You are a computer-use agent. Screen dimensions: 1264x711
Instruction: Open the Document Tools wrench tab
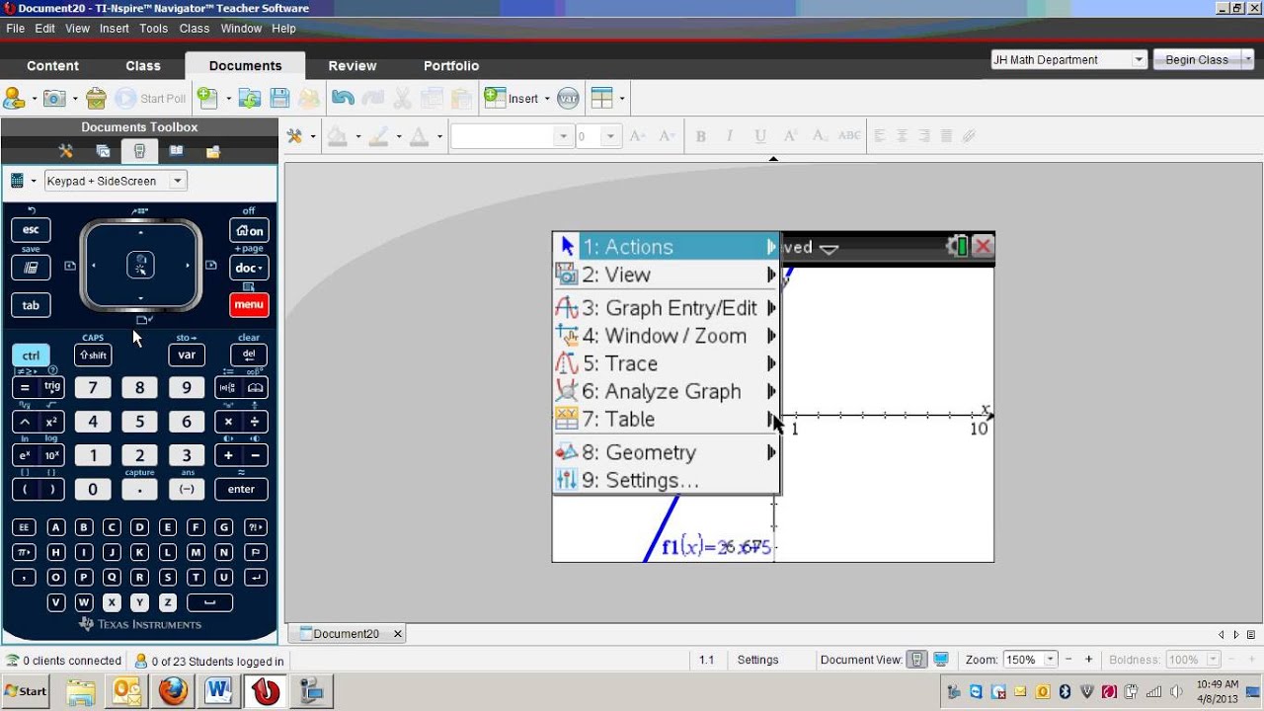(66, 151)
